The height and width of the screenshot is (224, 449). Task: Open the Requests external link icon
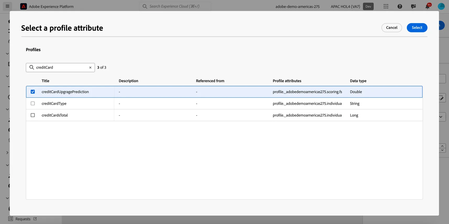pyautogui.click(x=35, y=219)
